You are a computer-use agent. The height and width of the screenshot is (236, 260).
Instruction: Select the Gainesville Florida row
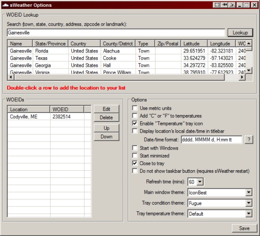127,51
